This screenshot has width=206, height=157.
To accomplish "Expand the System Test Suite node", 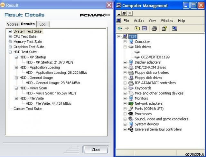I will point(10,31).
